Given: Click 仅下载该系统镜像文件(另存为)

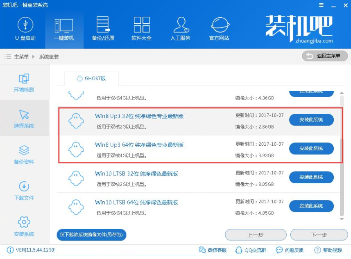Looking at the screenshot, I should click(x=92, y=234).
